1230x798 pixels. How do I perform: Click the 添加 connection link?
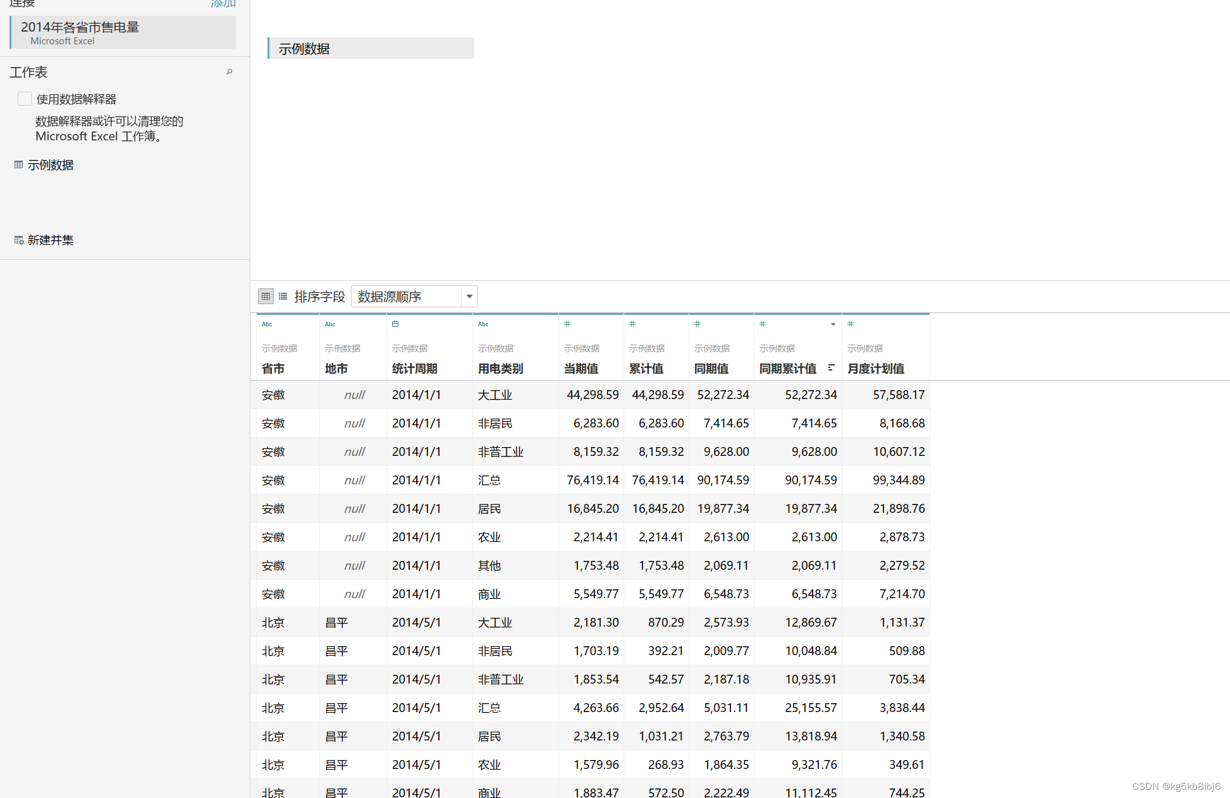pos(223,3)
